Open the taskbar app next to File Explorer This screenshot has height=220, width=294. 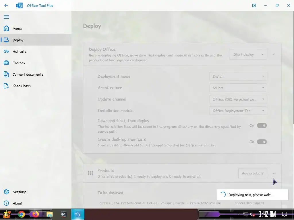pos(63,214)
